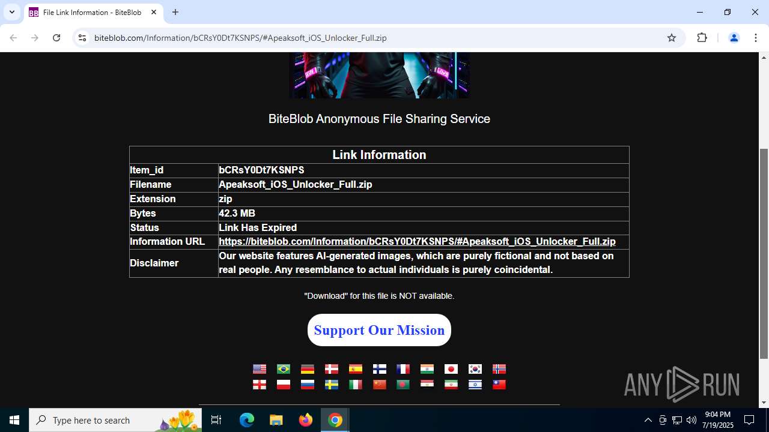Go back to the previous page
The image size is (769, 432).
tap(13, 38)
